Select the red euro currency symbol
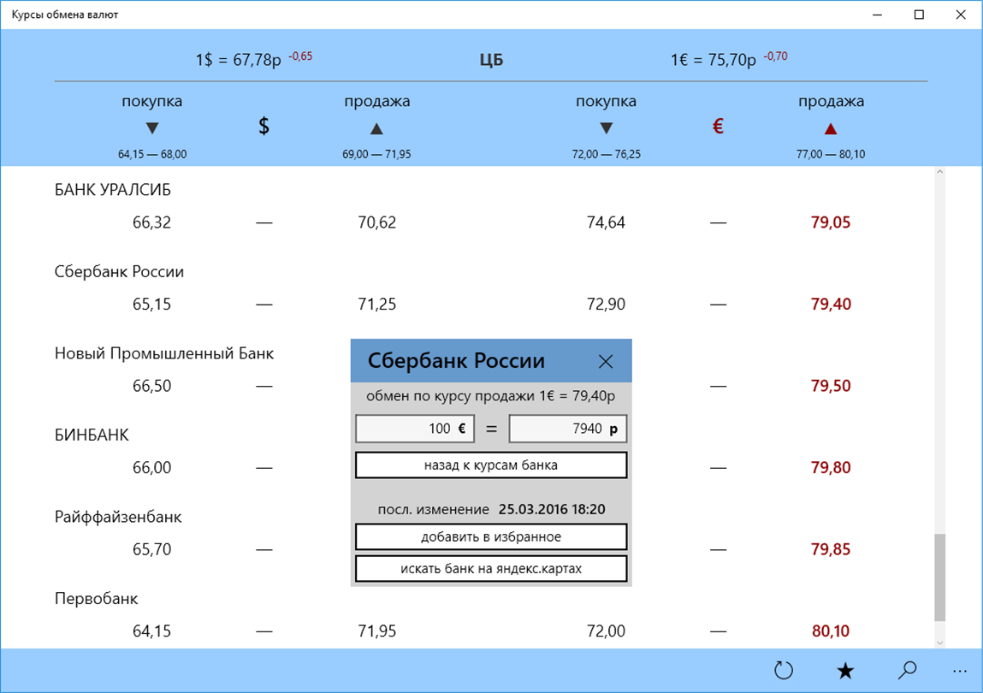 [x=719, y=126]
